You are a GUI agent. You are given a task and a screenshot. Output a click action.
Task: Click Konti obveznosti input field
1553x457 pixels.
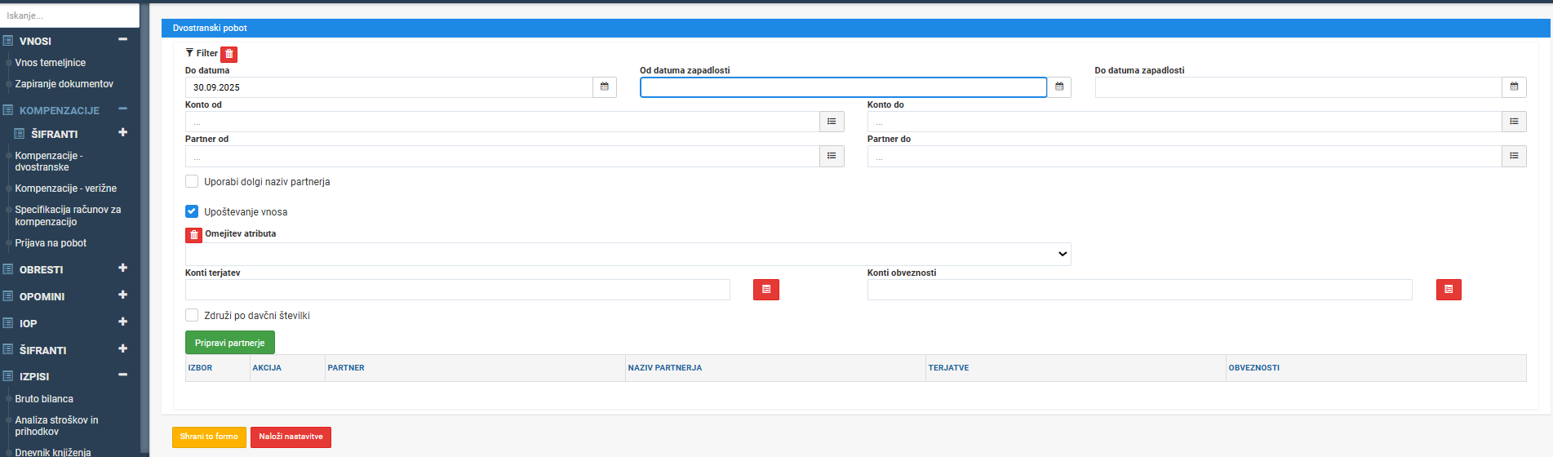point(1140,290)
